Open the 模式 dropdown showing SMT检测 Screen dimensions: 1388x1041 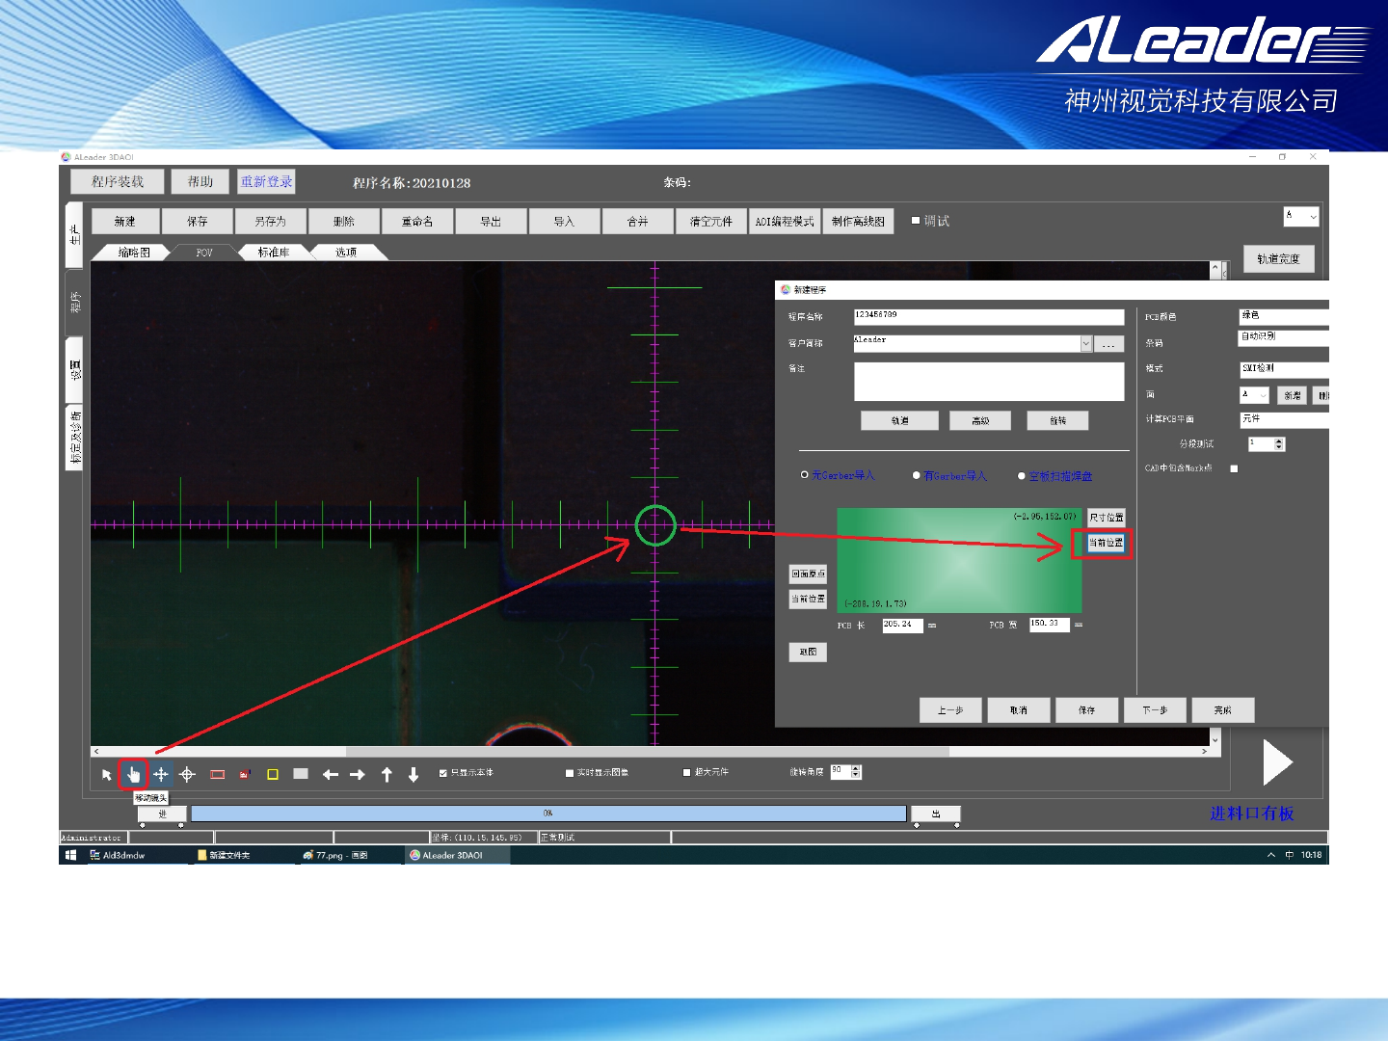click(1284, 368)
